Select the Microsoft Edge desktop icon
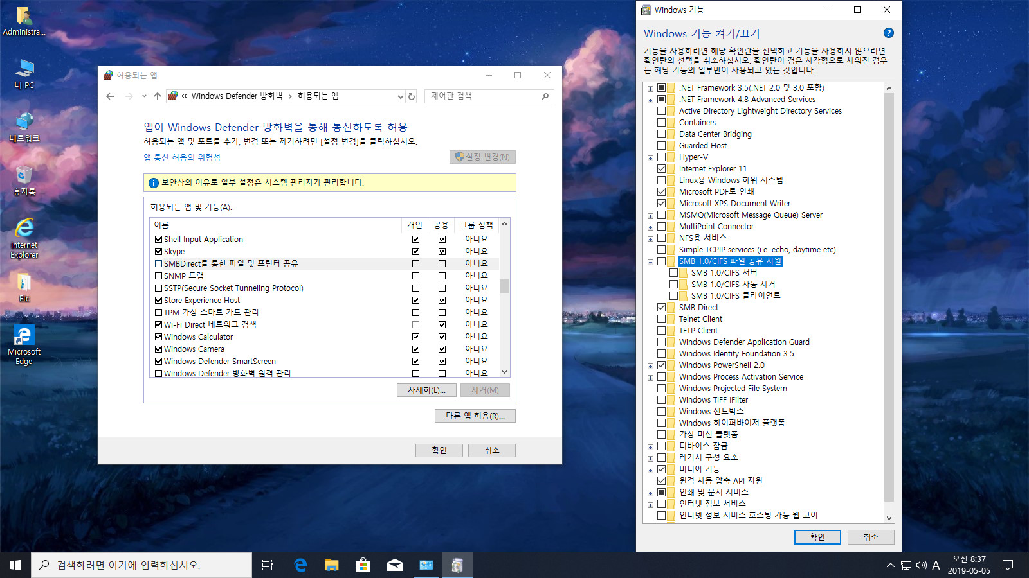The width and height of the screenshot is (1029, 578). [x=24, y=344]
